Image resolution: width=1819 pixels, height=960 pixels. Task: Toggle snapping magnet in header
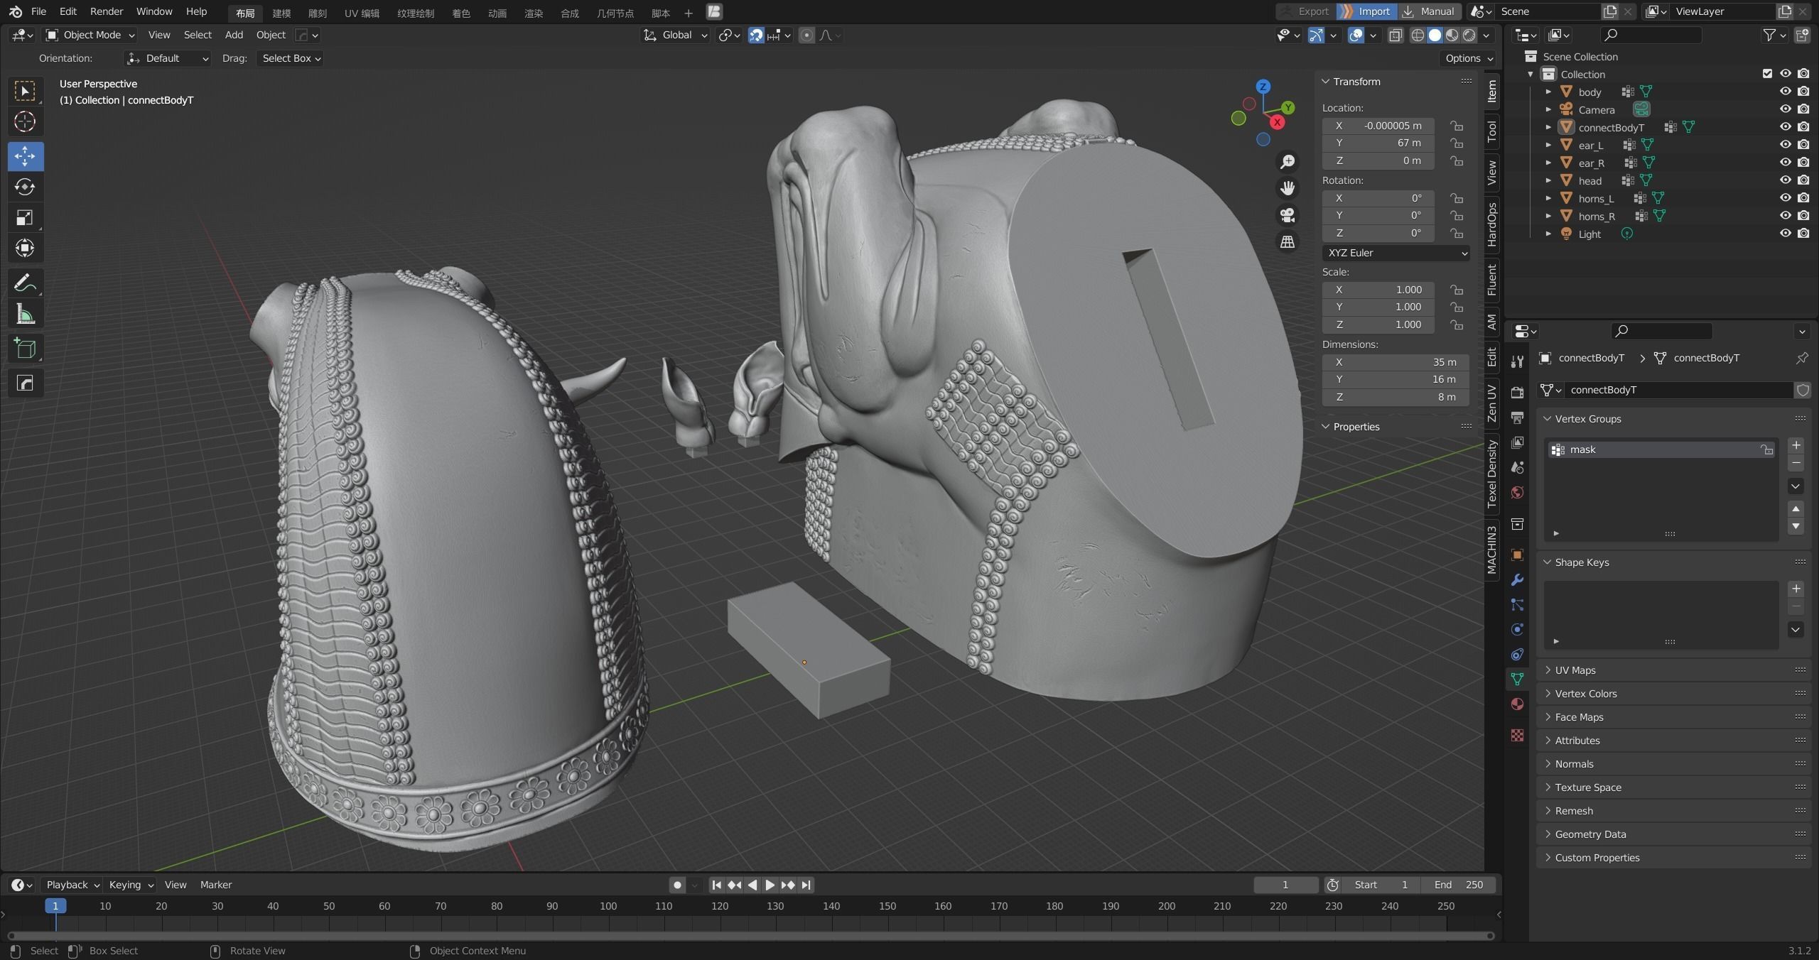tap(755, 36)
